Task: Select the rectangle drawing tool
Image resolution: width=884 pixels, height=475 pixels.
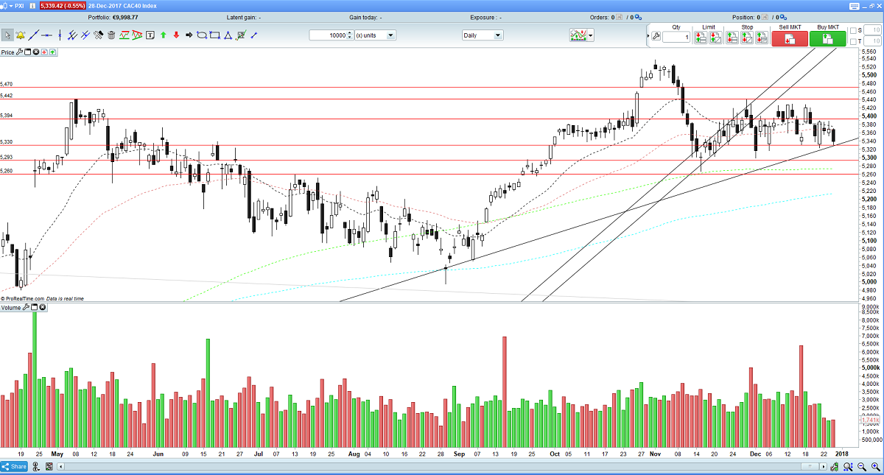Action: 215,35
